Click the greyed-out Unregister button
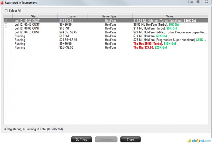This screenshot has height=143, width=212. pos(106,139)
